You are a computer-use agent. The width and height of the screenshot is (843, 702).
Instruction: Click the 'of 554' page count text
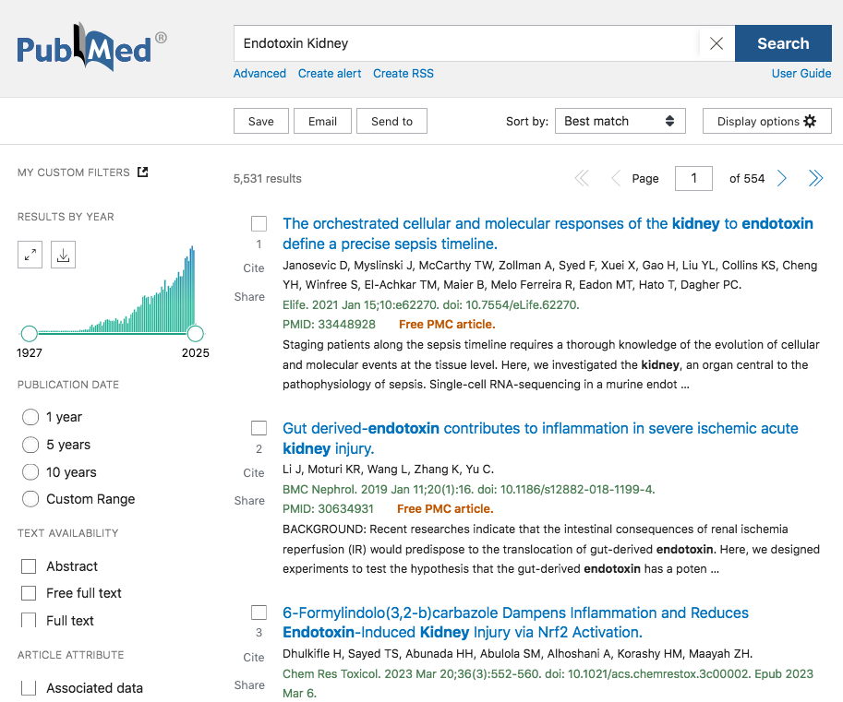click(747, 178)
